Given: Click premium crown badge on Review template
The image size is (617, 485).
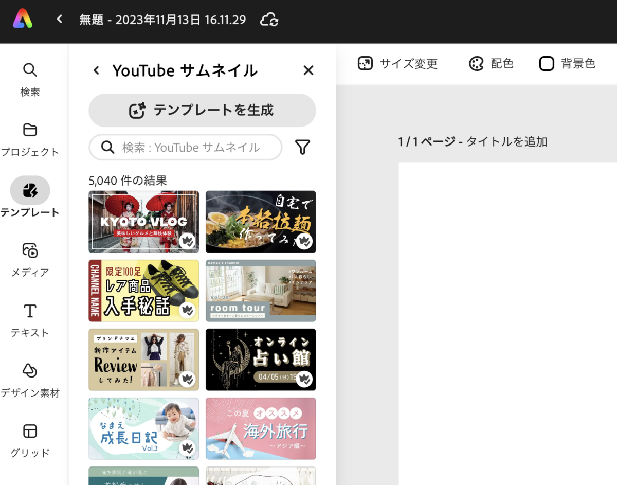Looking at the screenshot, I should click(187, 379).
